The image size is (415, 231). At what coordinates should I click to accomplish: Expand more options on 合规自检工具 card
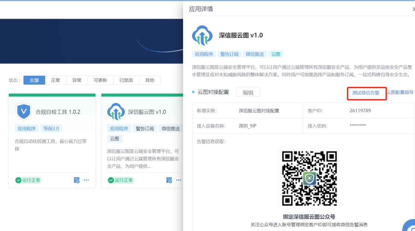coord(86,180)
